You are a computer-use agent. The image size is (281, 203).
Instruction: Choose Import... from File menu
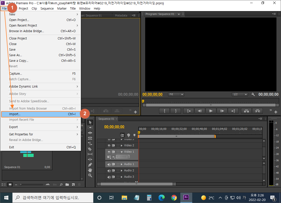coord(41,114)
